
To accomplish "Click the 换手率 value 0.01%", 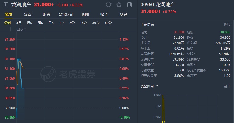I will click(179, 48).
